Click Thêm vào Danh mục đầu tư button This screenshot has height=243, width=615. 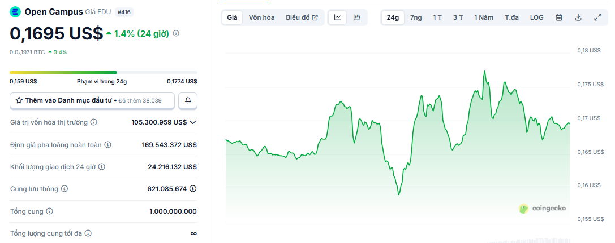(x=92, y=100)
